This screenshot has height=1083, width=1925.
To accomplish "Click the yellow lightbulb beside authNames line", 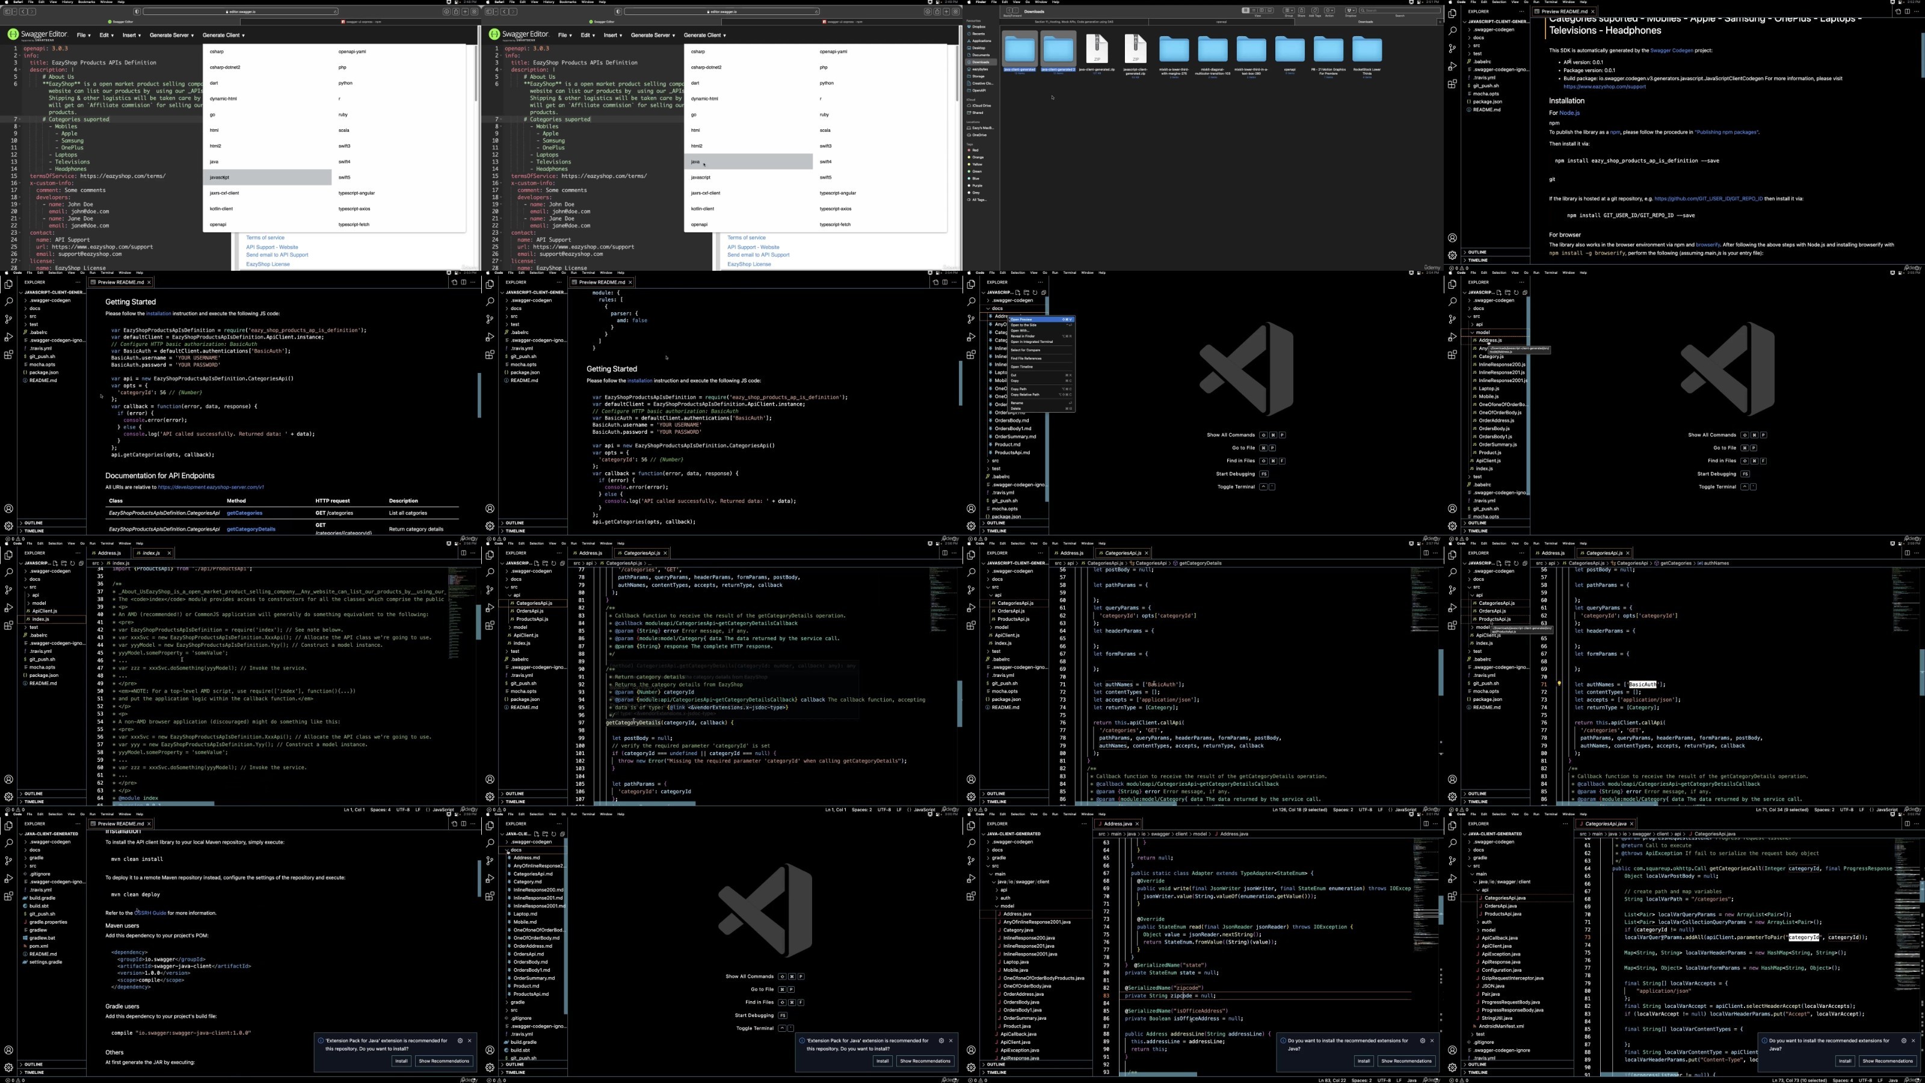I will click(x=1559, y=683).
